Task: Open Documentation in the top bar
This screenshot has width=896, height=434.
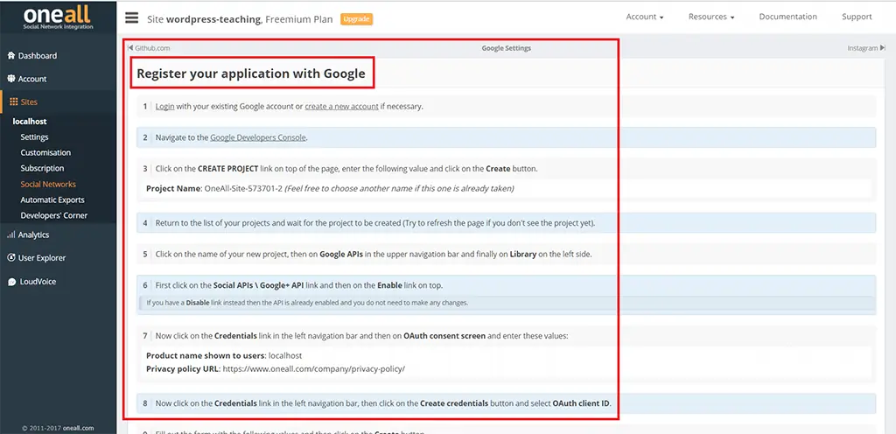Action: 788,17
